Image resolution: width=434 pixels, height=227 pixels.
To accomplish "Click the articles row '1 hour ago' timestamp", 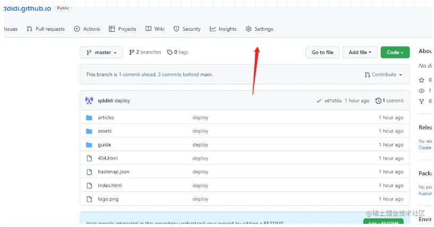I will pyautogui.click(x=391, y=118).
